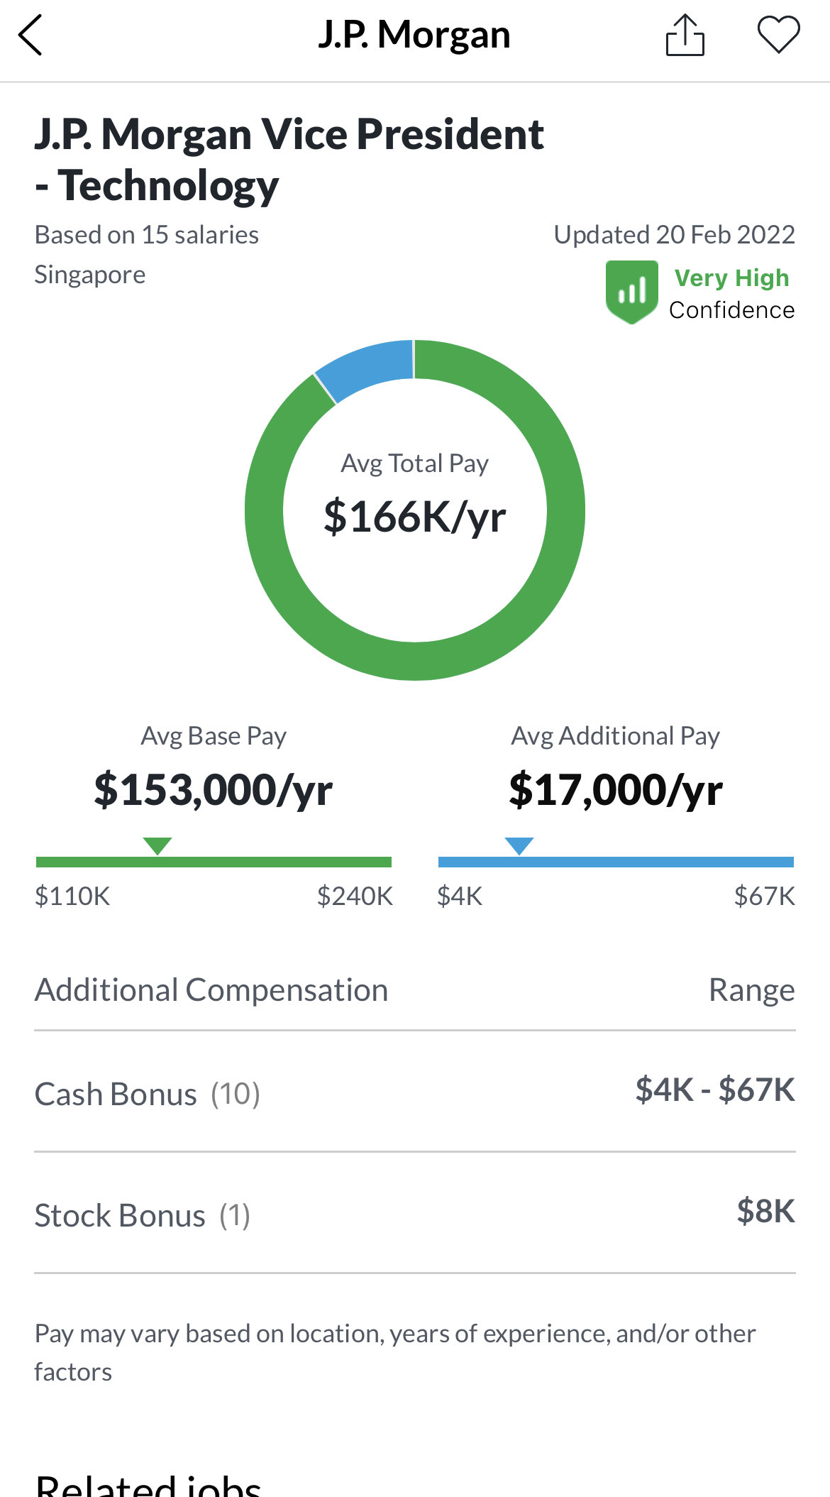Tap the green confidence shield icon
Viewport: 830px width, 1497px height.
pos(631,292)
